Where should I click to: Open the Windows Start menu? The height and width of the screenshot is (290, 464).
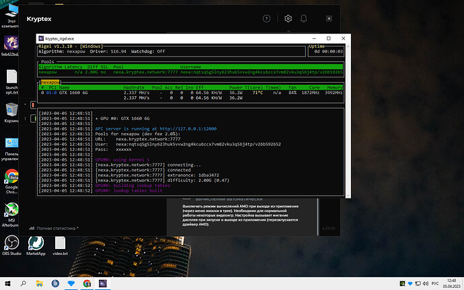(x=7, y=283)
